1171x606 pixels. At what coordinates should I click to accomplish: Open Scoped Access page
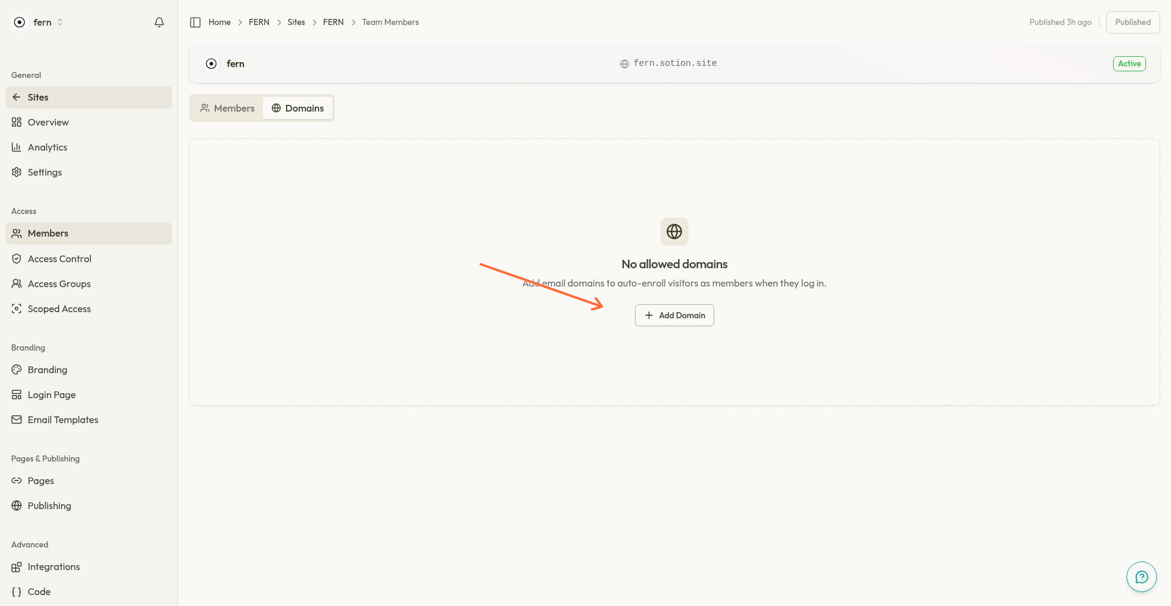(x=88, y=308)
